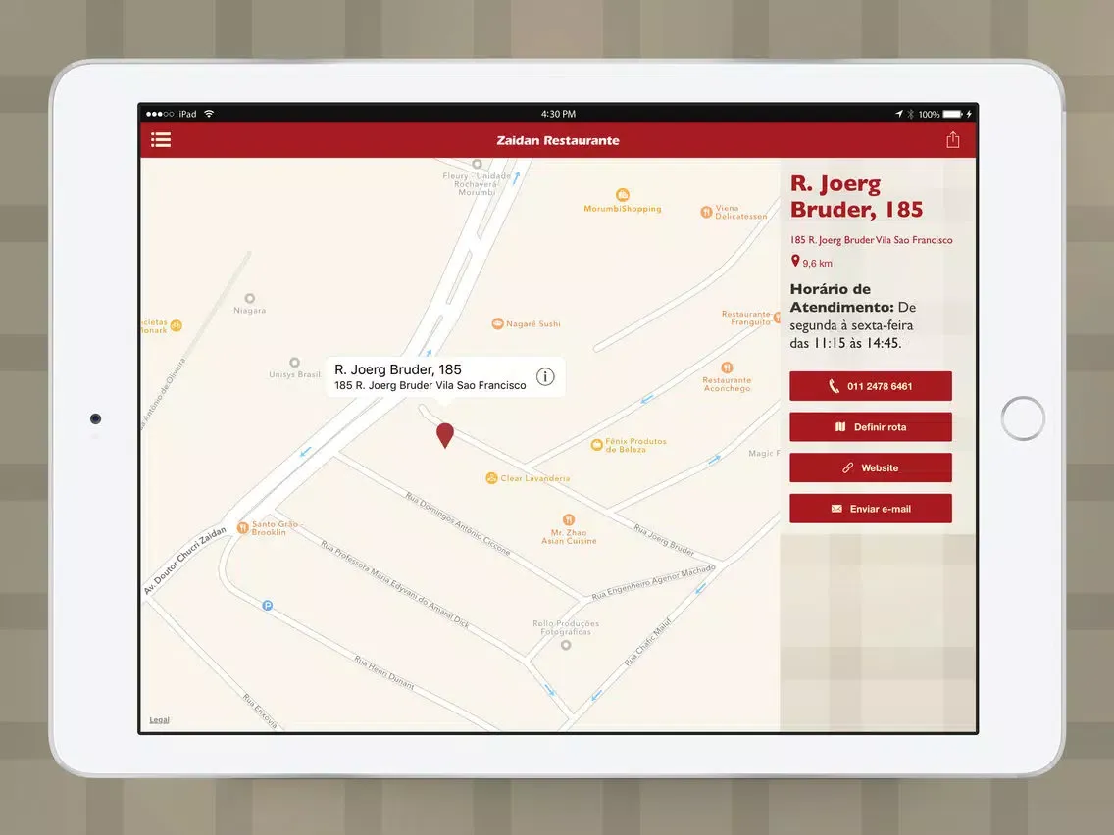Tap Unisys Brasil point marker
This screenshot has width=1114, height=835.
[295, 362]
